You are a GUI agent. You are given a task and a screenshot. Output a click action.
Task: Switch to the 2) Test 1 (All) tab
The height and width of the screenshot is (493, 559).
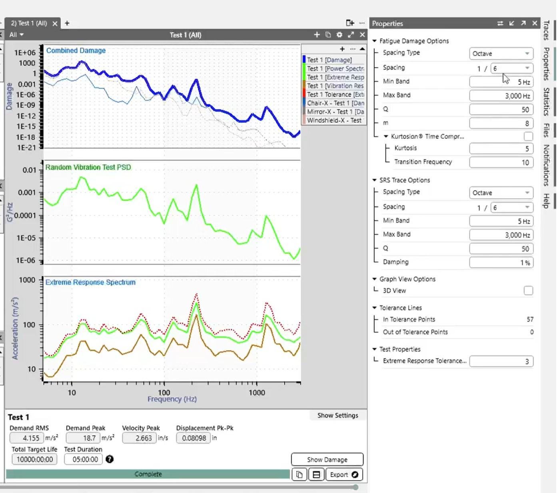(29, 23)
